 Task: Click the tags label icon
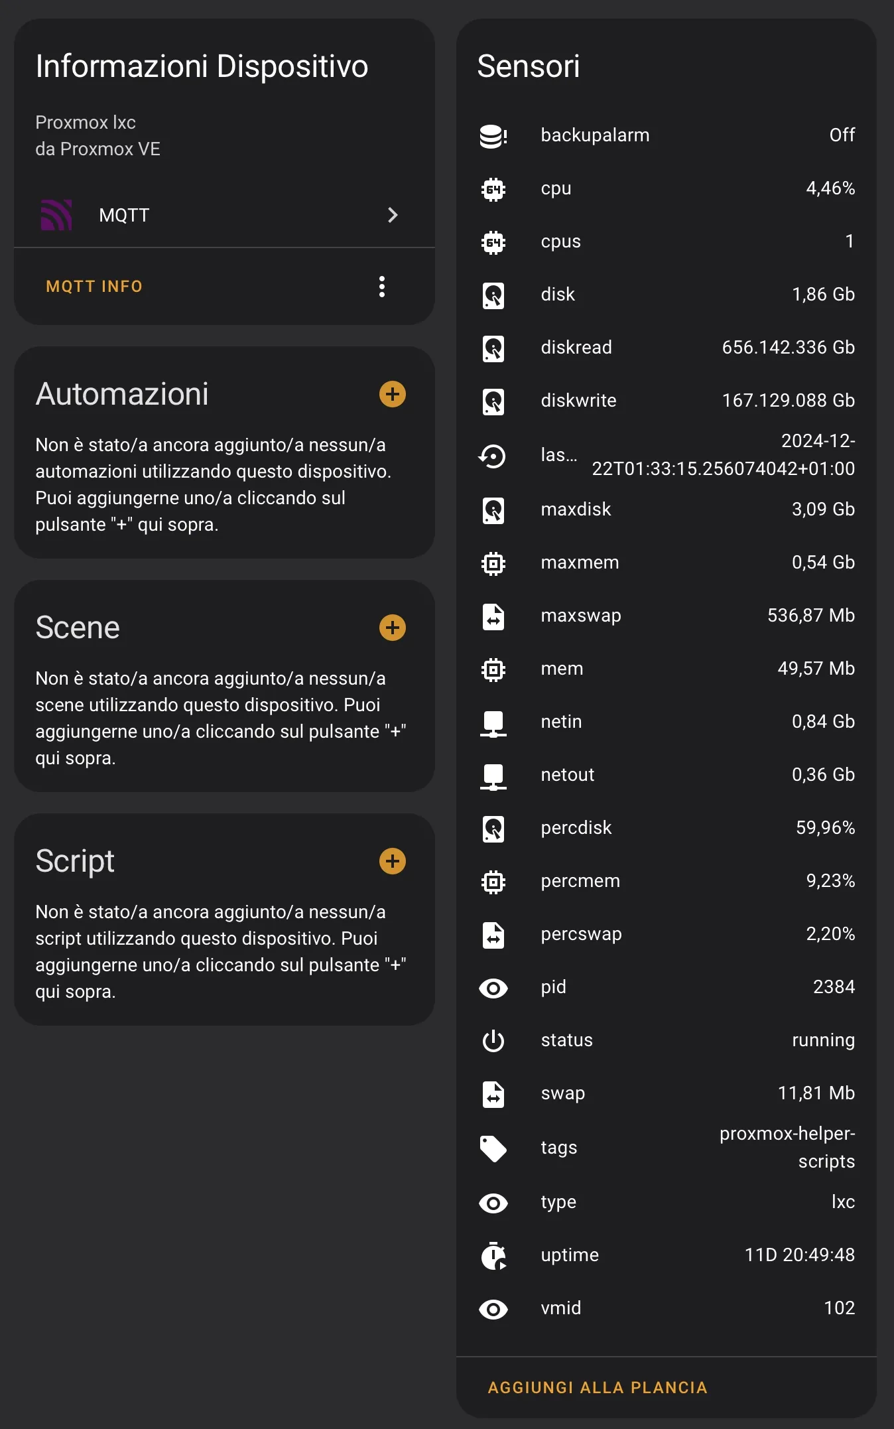[493, 1148]
